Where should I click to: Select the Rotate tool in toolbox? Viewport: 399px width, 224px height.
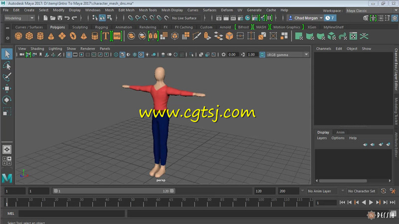[x=7, y=100]
